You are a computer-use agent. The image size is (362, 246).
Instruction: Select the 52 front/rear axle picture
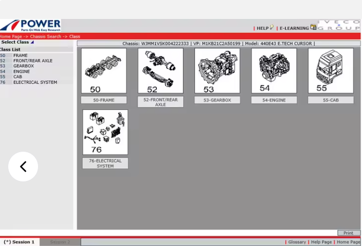[160, 71]
